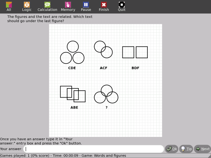Pause the current game
The height and width of the screenshot is (158, 211).
tap(86, 6)
